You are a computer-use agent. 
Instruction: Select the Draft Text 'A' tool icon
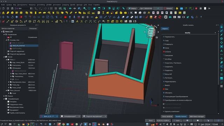[x=77, y=21]
